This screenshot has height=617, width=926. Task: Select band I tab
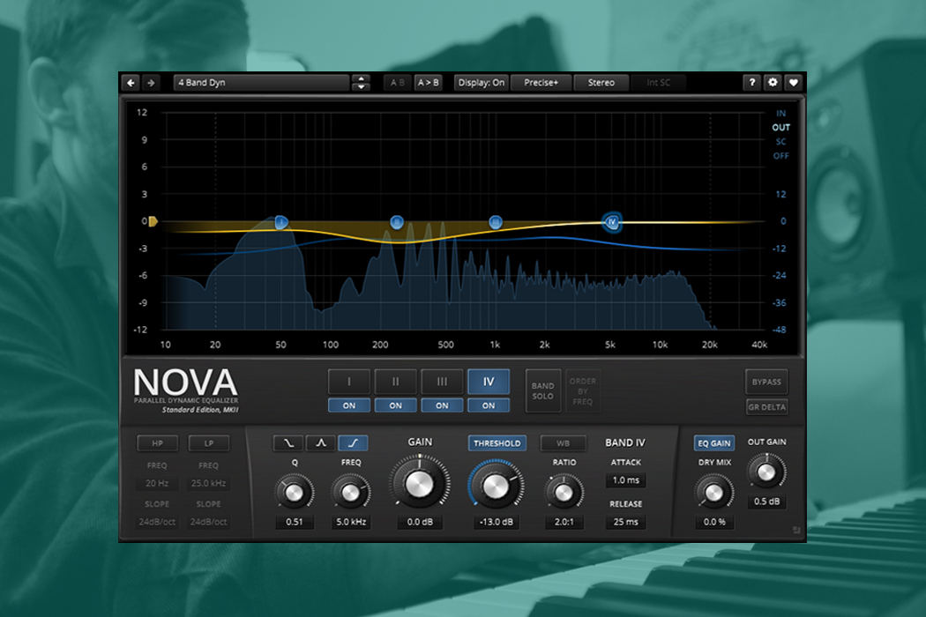349,382
